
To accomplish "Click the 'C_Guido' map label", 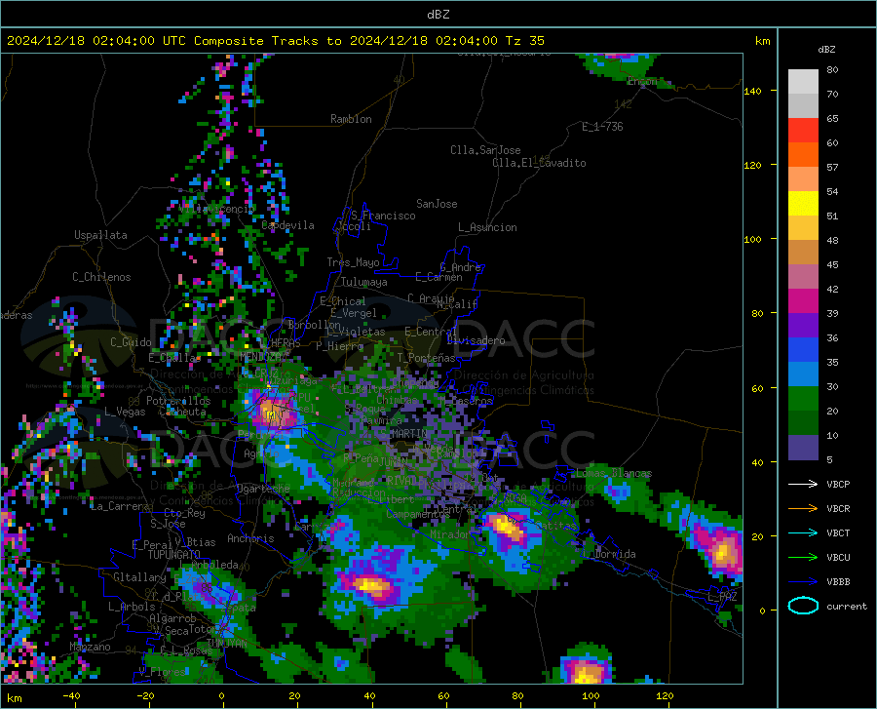I will [x=131, y=342].
